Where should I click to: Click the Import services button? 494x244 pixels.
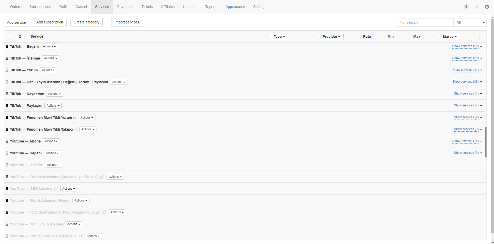pos(127,22)
